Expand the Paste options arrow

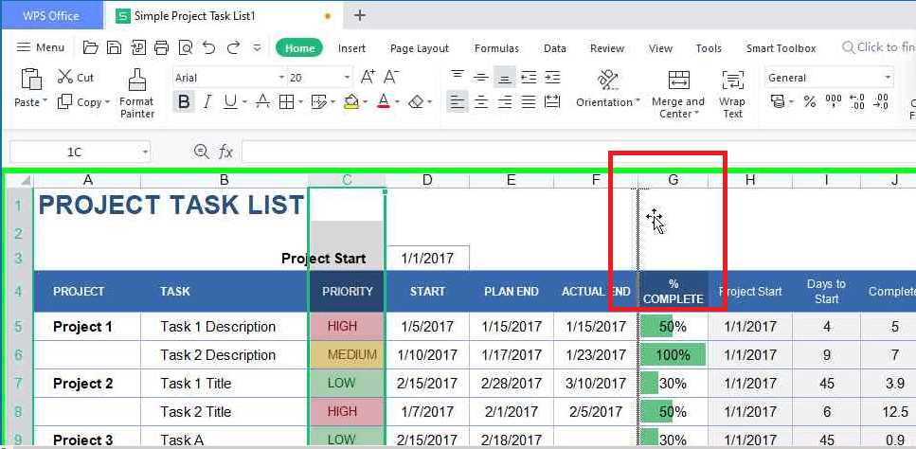[x=45, y=102]
